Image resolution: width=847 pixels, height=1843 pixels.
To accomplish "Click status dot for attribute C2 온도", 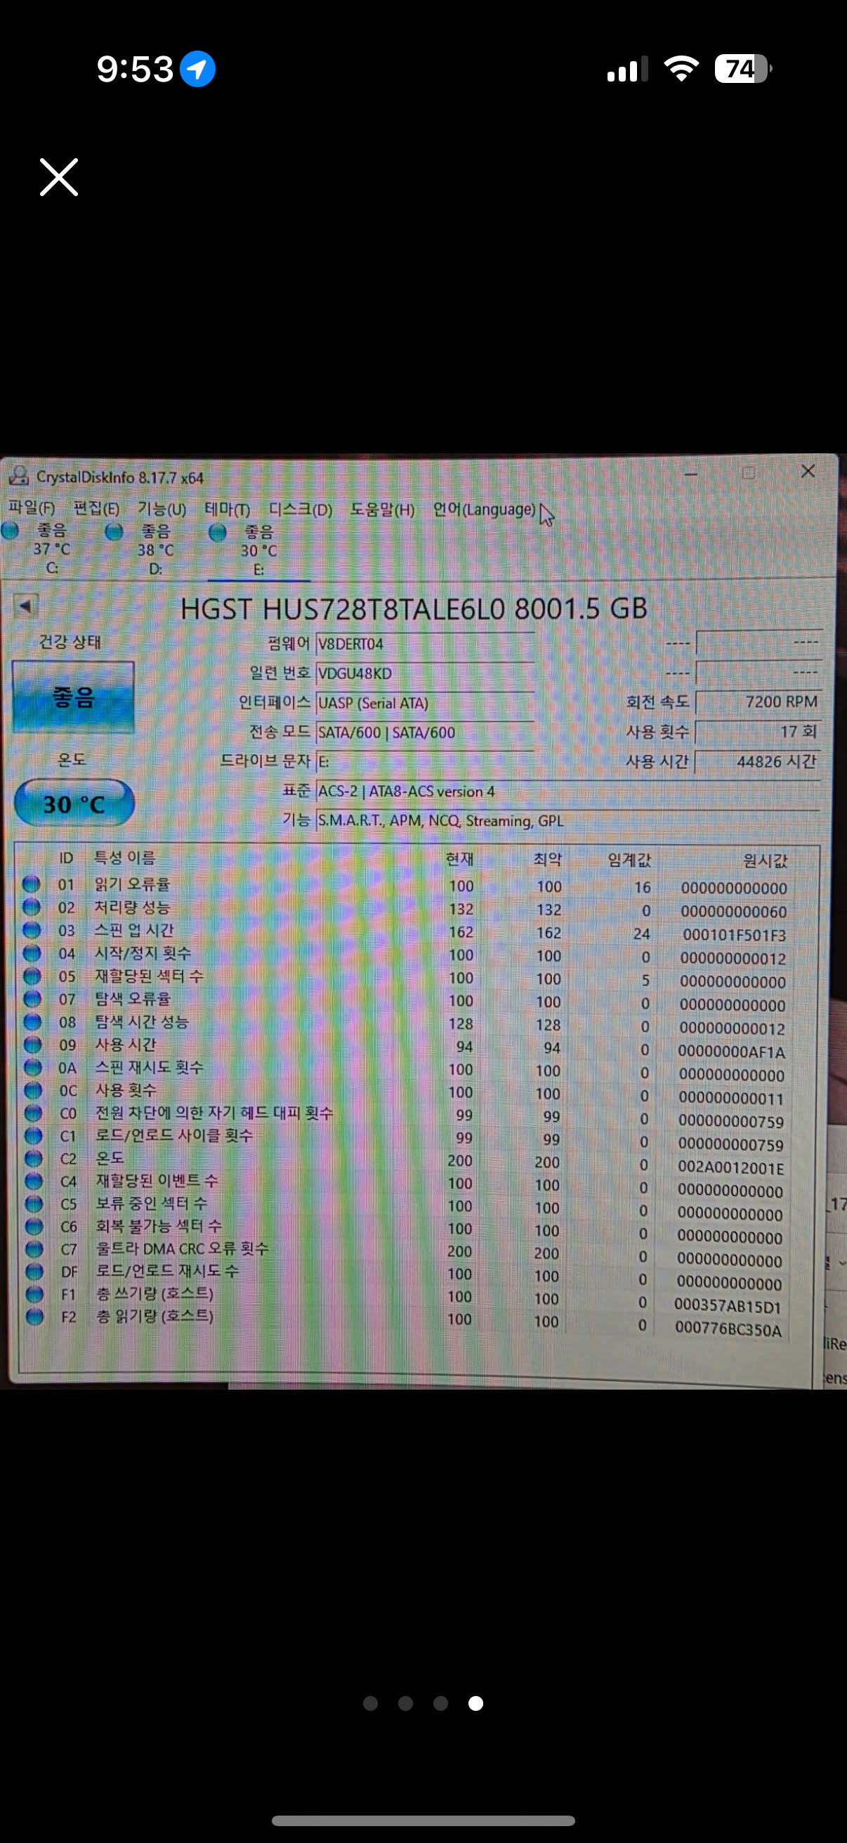I will click(33, 1158).
